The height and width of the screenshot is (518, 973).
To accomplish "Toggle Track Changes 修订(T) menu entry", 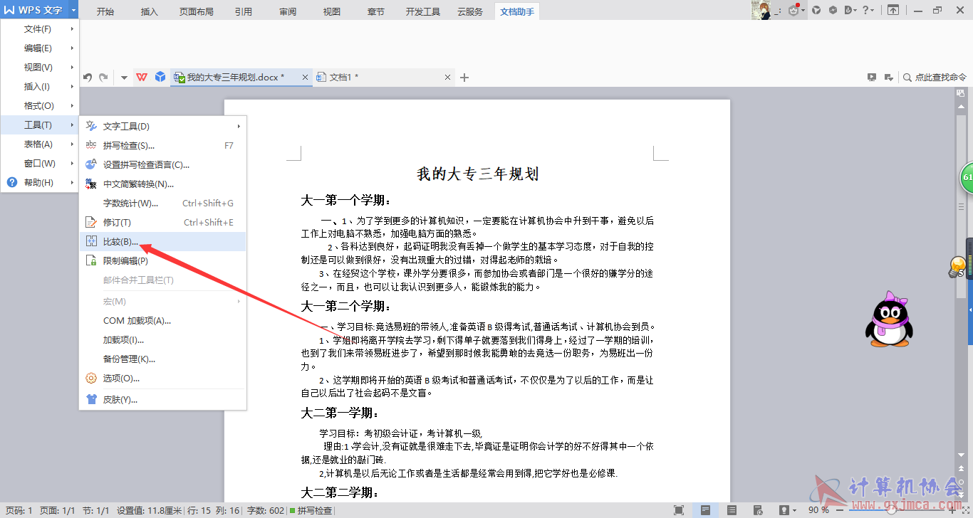I will (162, 223).
